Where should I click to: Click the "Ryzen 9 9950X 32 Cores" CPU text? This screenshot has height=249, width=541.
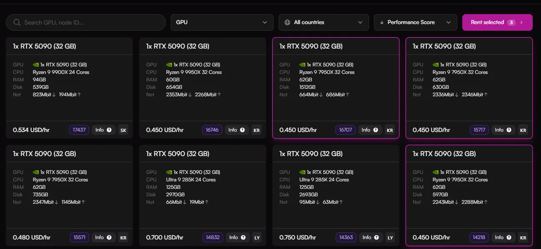click(x=194, y=72)
